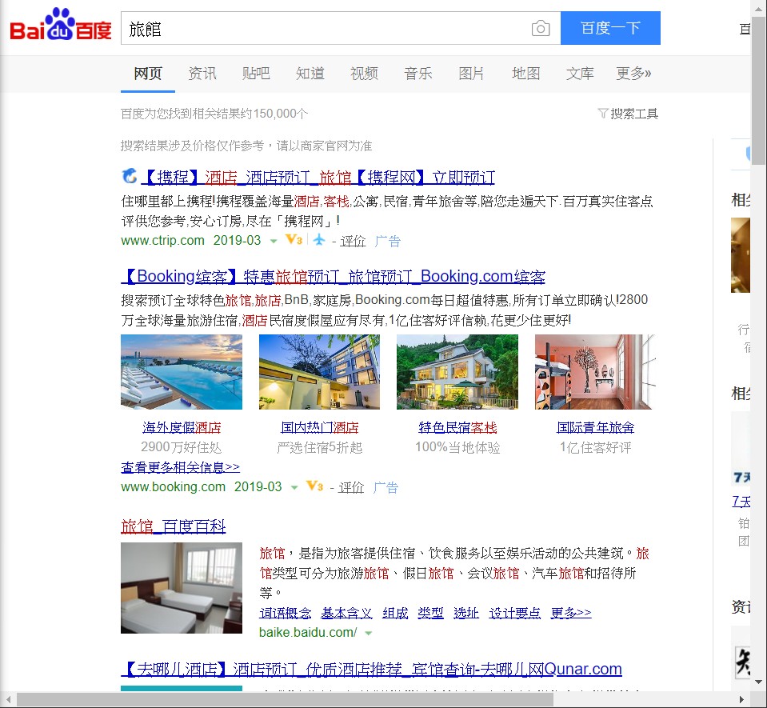
Task: Click the 海外度假酒店 link
Action: [182, 428]
